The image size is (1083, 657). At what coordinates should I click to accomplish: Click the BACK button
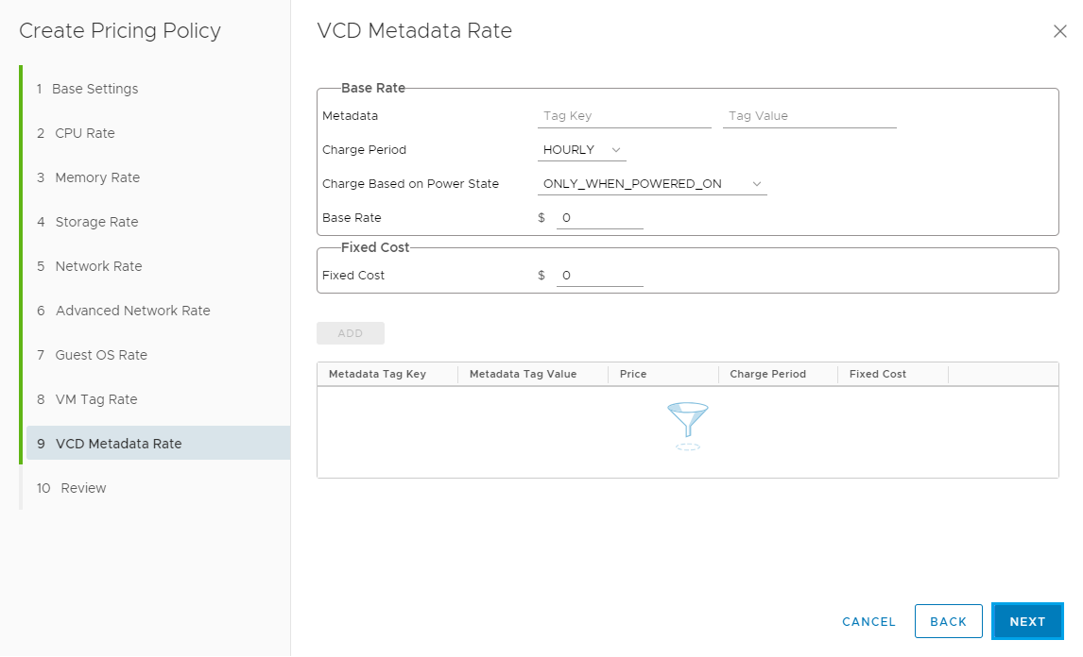pos(948,621)
